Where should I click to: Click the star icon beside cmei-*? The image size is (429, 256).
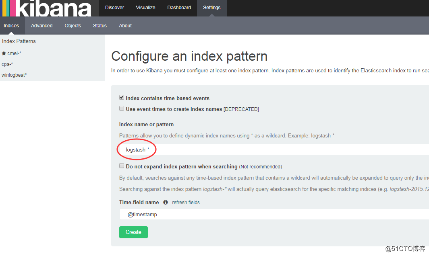(4, 53)
